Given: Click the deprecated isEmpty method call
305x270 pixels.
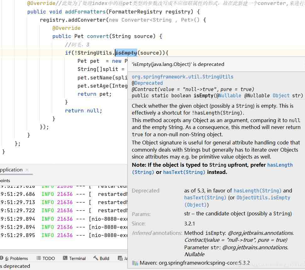Looking at the screenshot, I should (x=126, y=53).
